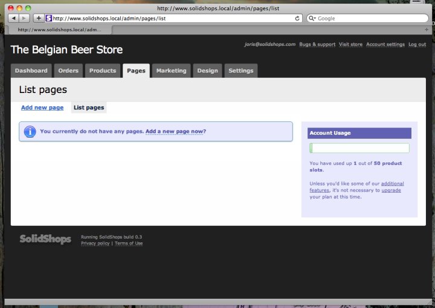Viewport: 435px width, 308px height.
Task: Click the account usage progress bar
Action: (x=359, y=148)
